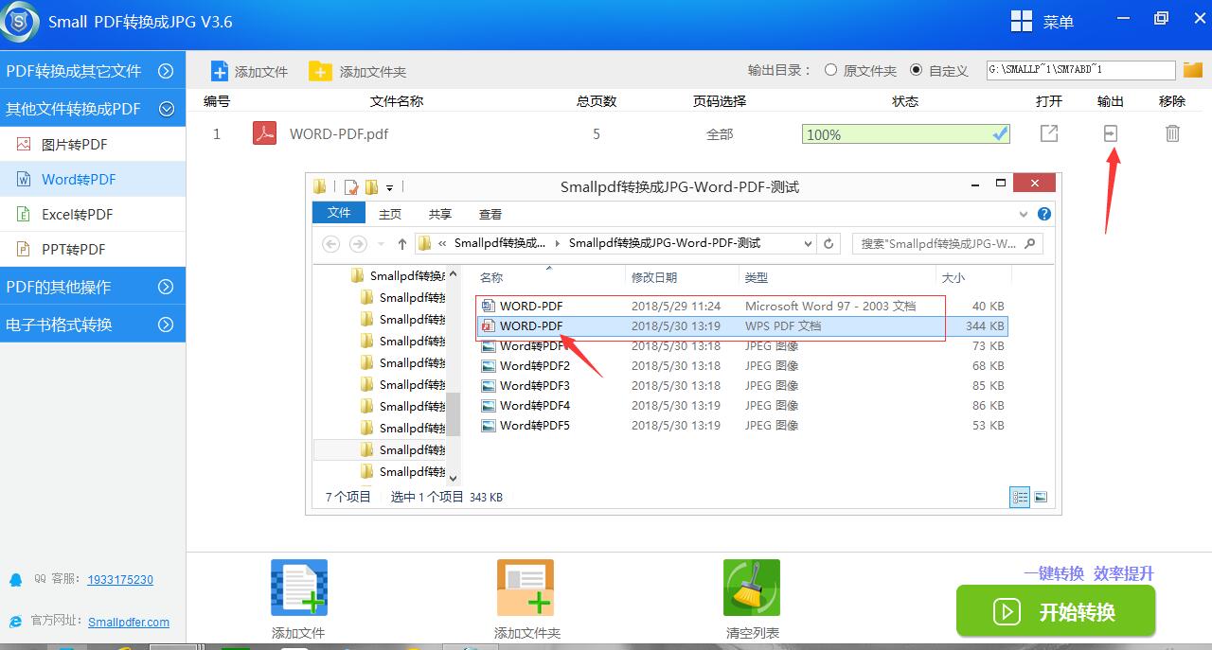The height and width of the screenshot is (650, 1212).
Task: Open output folder via the 输出 icon
Action: pyautogui.click(x=1111, y=133)
